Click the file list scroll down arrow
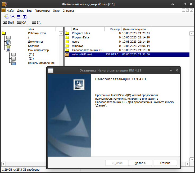This screenshot has height=173, width=195. click(192, 159)
